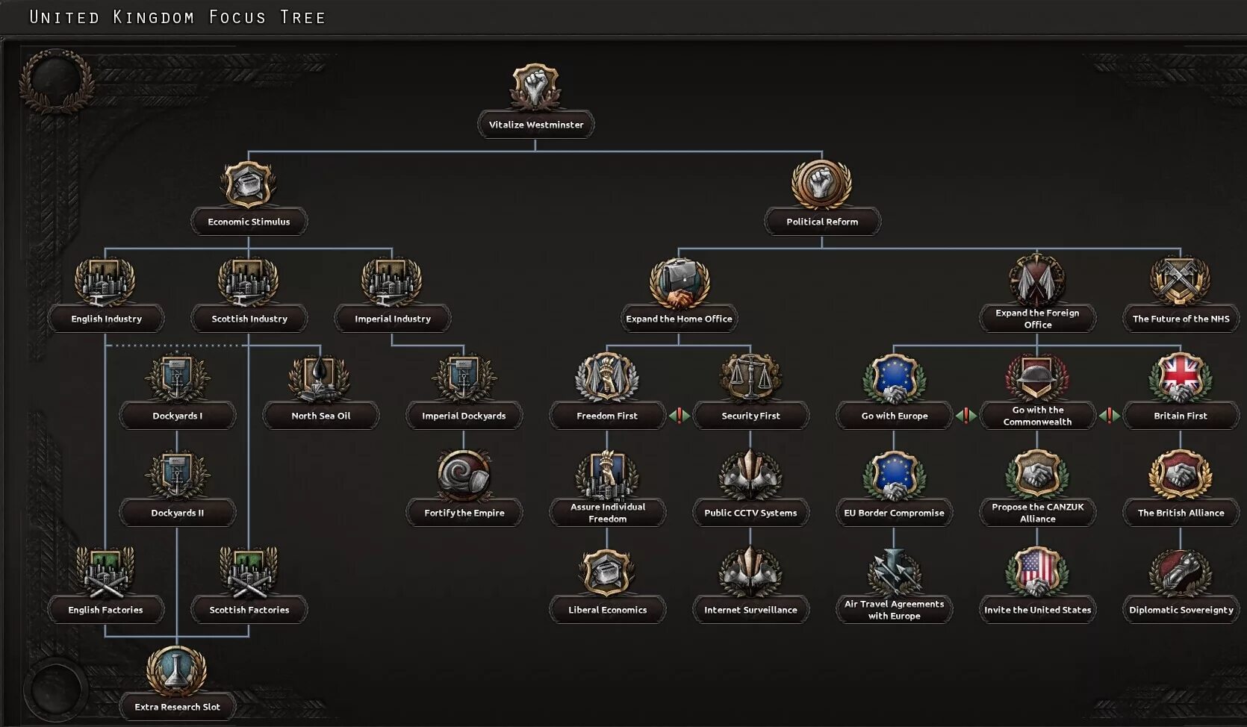Click the United Kingdom Focus Tree title
Screen dimensions: 1247x727
click(x=177, y=17)
